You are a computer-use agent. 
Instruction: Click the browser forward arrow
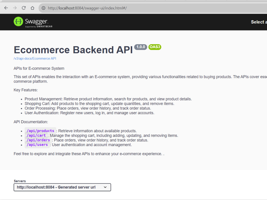pyautogui.click(x=15, y=8)
